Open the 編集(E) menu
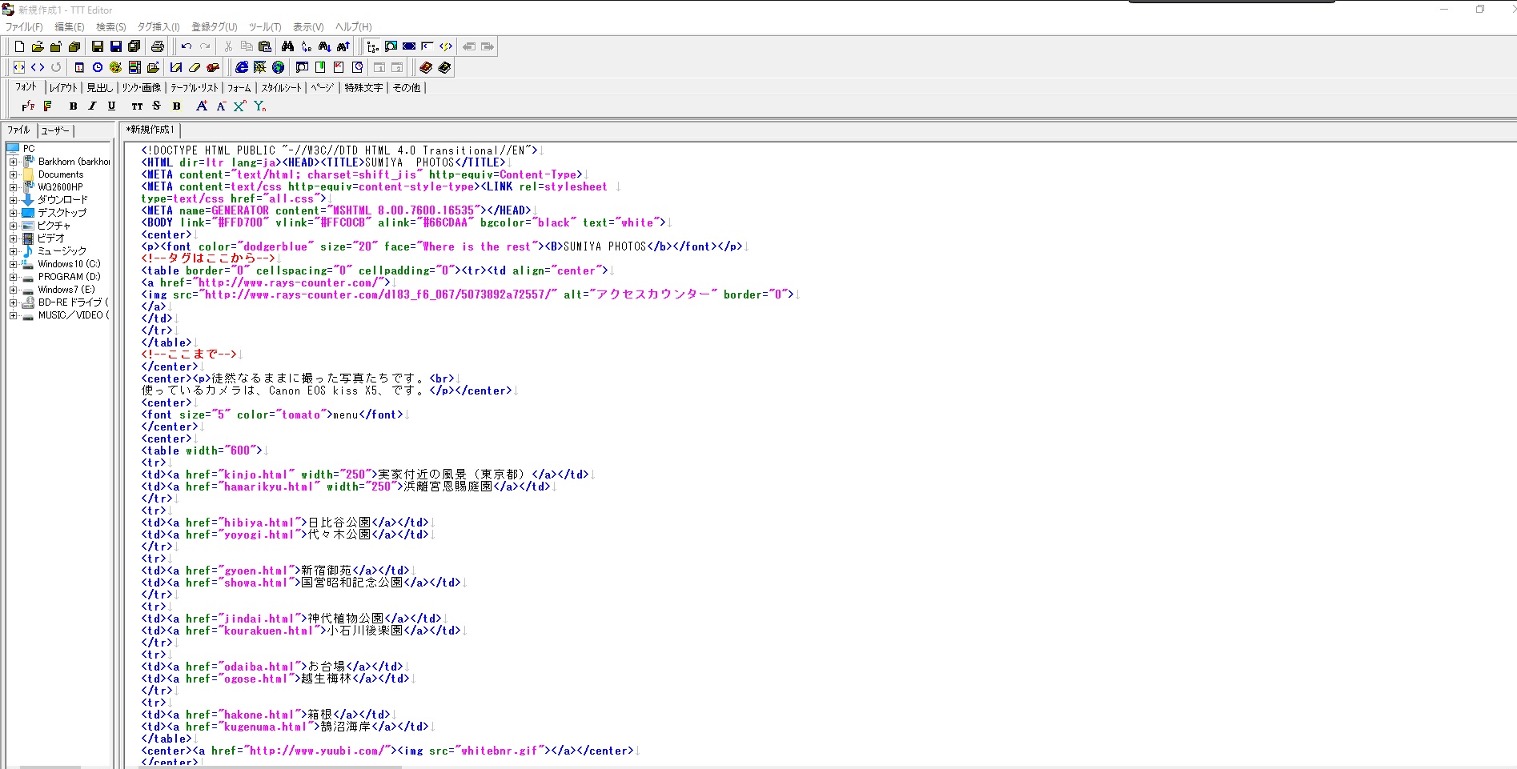1517x769 pixels. tap(69, 26)
